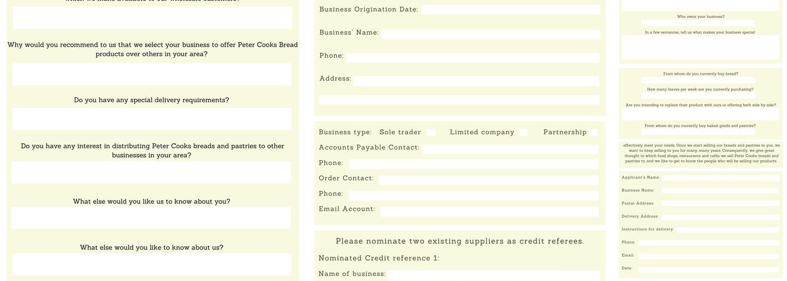Viewport: 787px width, 281px height.
Task: Focus the Business' Name input field
Action: (x=490, y=34)
